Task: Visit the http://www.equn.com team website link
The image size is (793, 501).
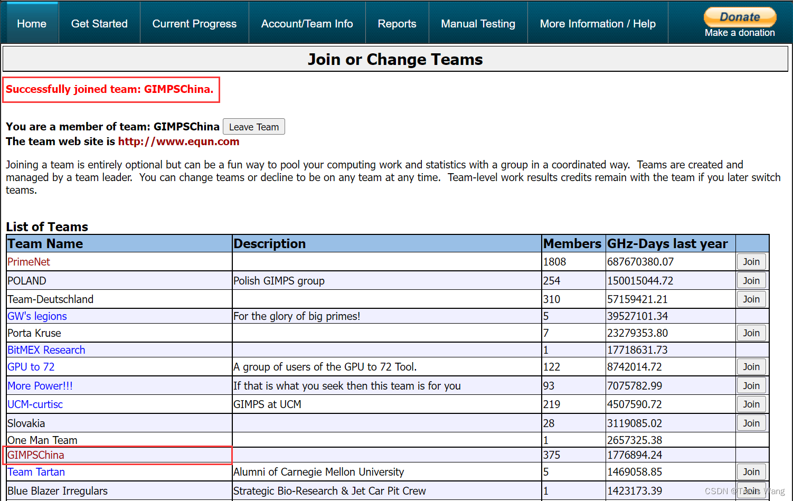Action: [178, 141]
